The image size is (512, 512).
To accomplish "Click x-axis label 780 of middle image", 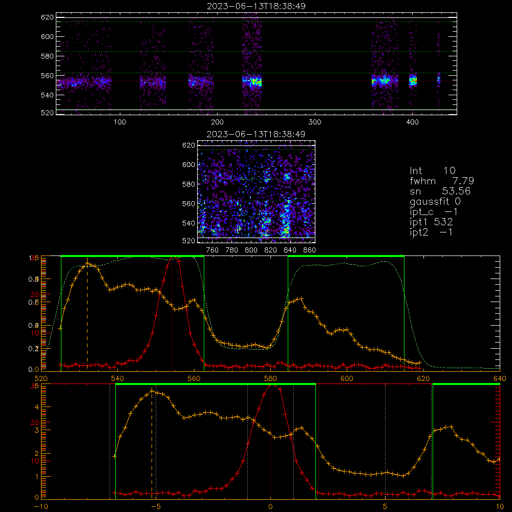I will point(232,250).
